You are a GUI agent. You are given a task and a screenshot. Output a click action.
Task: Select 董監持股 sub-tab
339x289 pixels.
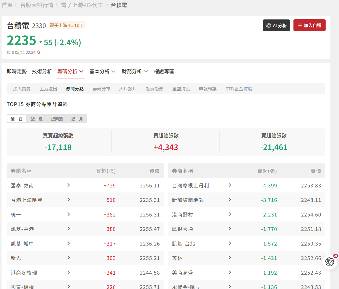pos(181,89)
